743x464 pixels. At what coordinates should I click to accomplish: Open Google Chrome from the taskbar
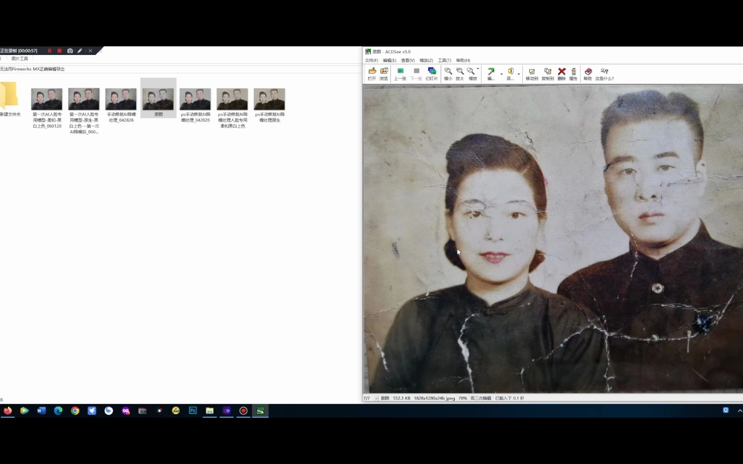pos(75,411)
